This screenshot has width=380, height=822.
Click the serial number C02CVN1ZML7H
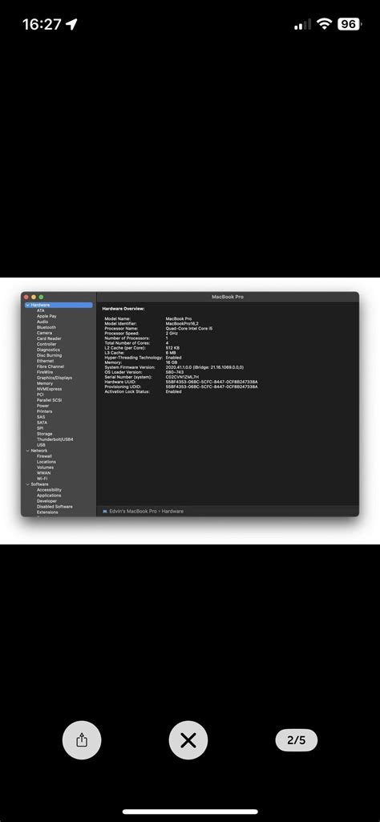[x=182, y=377]
